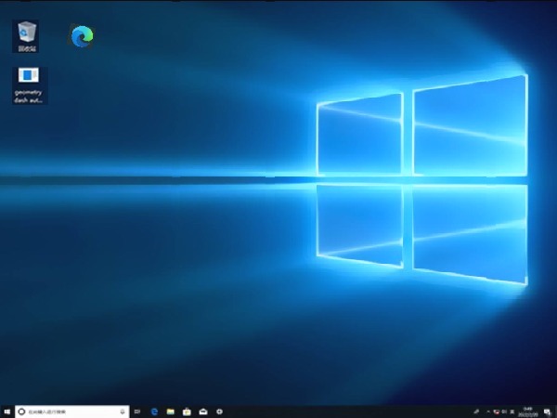Click the Cortana circle in search box
This screenshot has width=557, height=418.
pyautogui.click(x=21, y=411)
